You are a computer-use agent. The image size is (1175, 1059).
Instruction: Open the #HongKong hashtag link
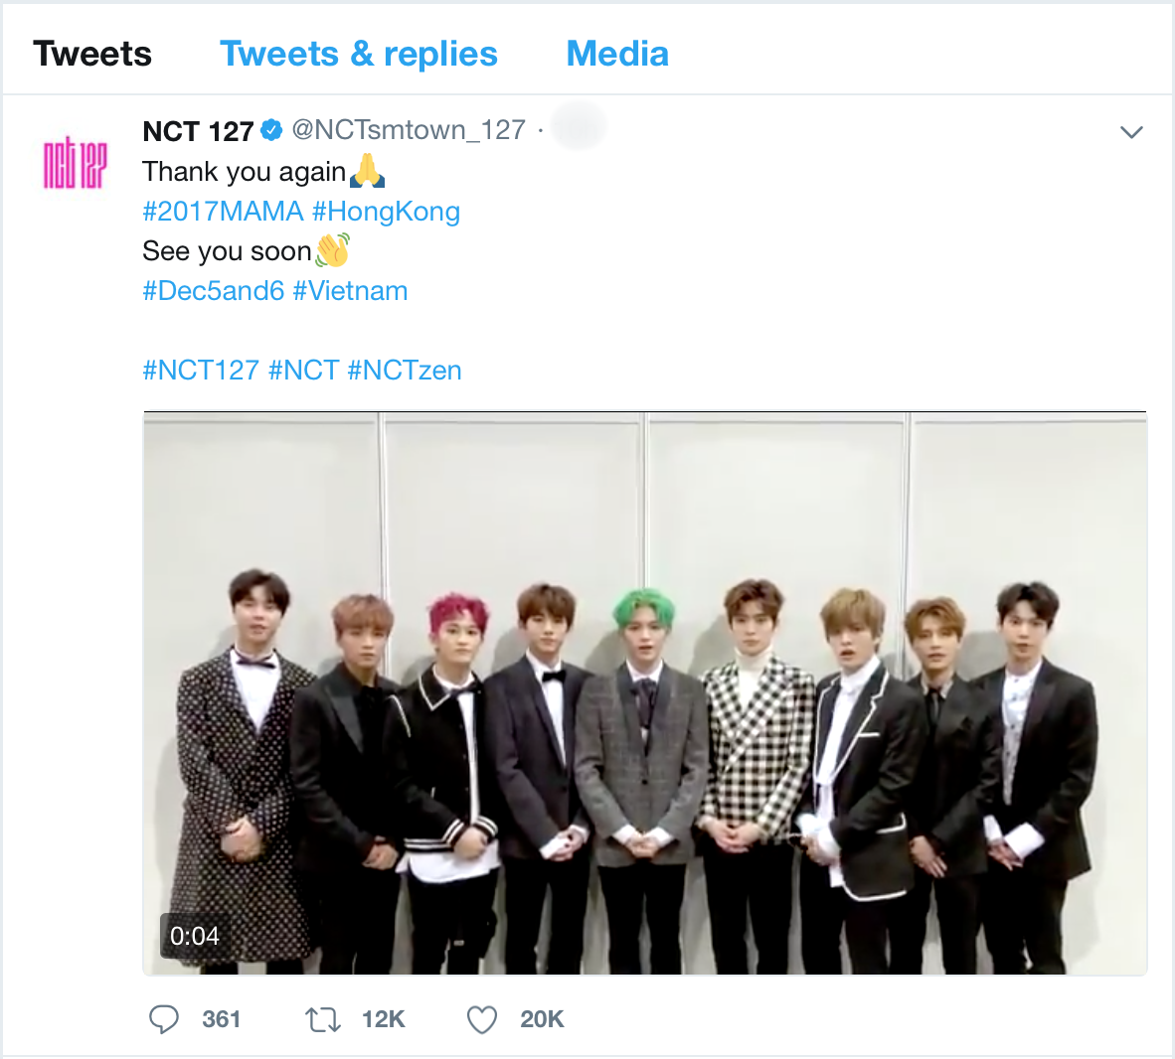tap(386, 212)
